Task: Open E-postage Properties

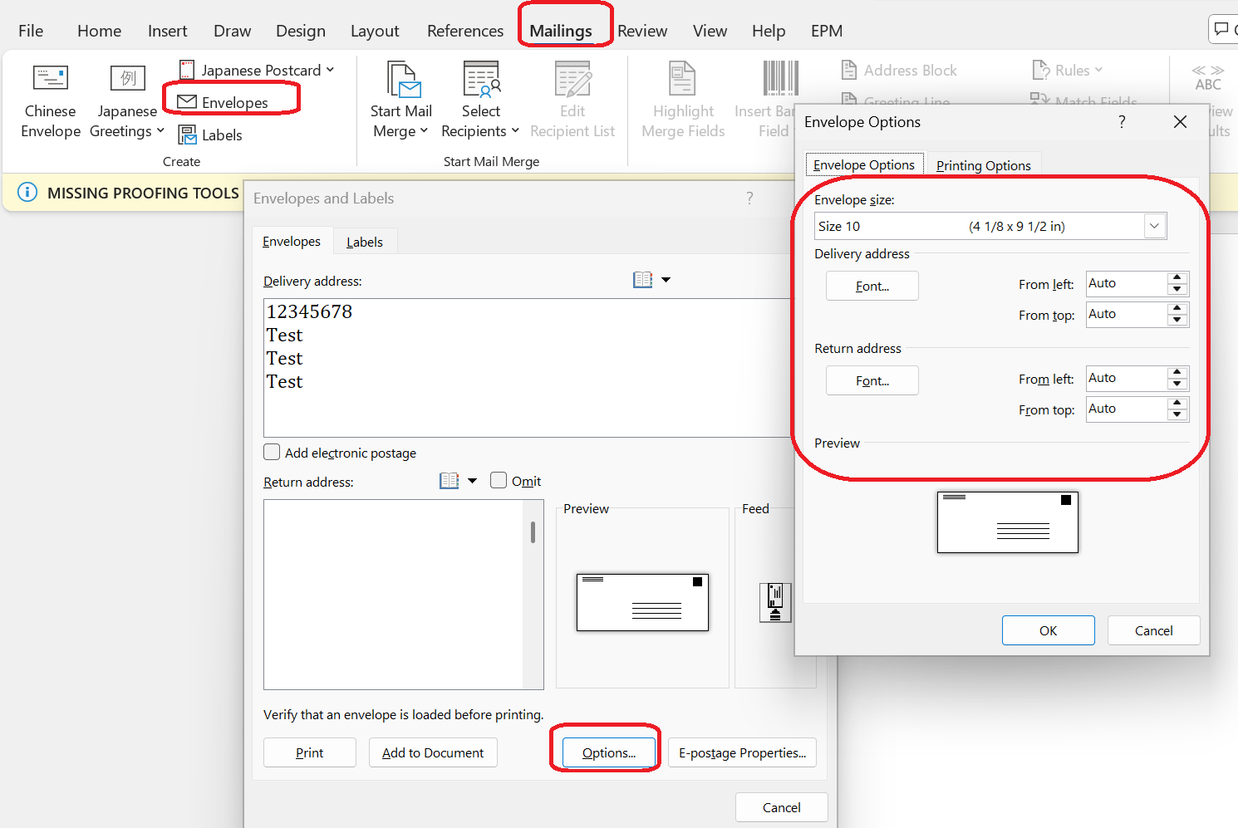Action: [743, 752]
